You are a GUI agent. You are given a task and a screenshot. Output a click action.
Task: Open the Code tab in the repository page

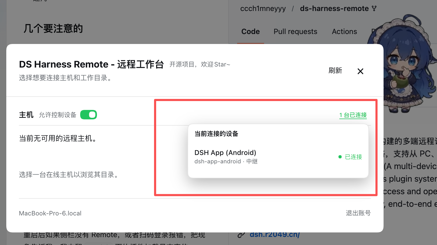(250, 32)
